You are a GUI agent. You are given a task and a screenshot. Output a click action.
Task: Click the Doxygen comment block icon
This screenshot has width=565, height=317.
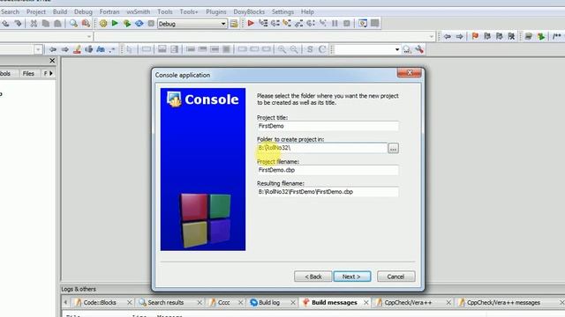[557, 36]
